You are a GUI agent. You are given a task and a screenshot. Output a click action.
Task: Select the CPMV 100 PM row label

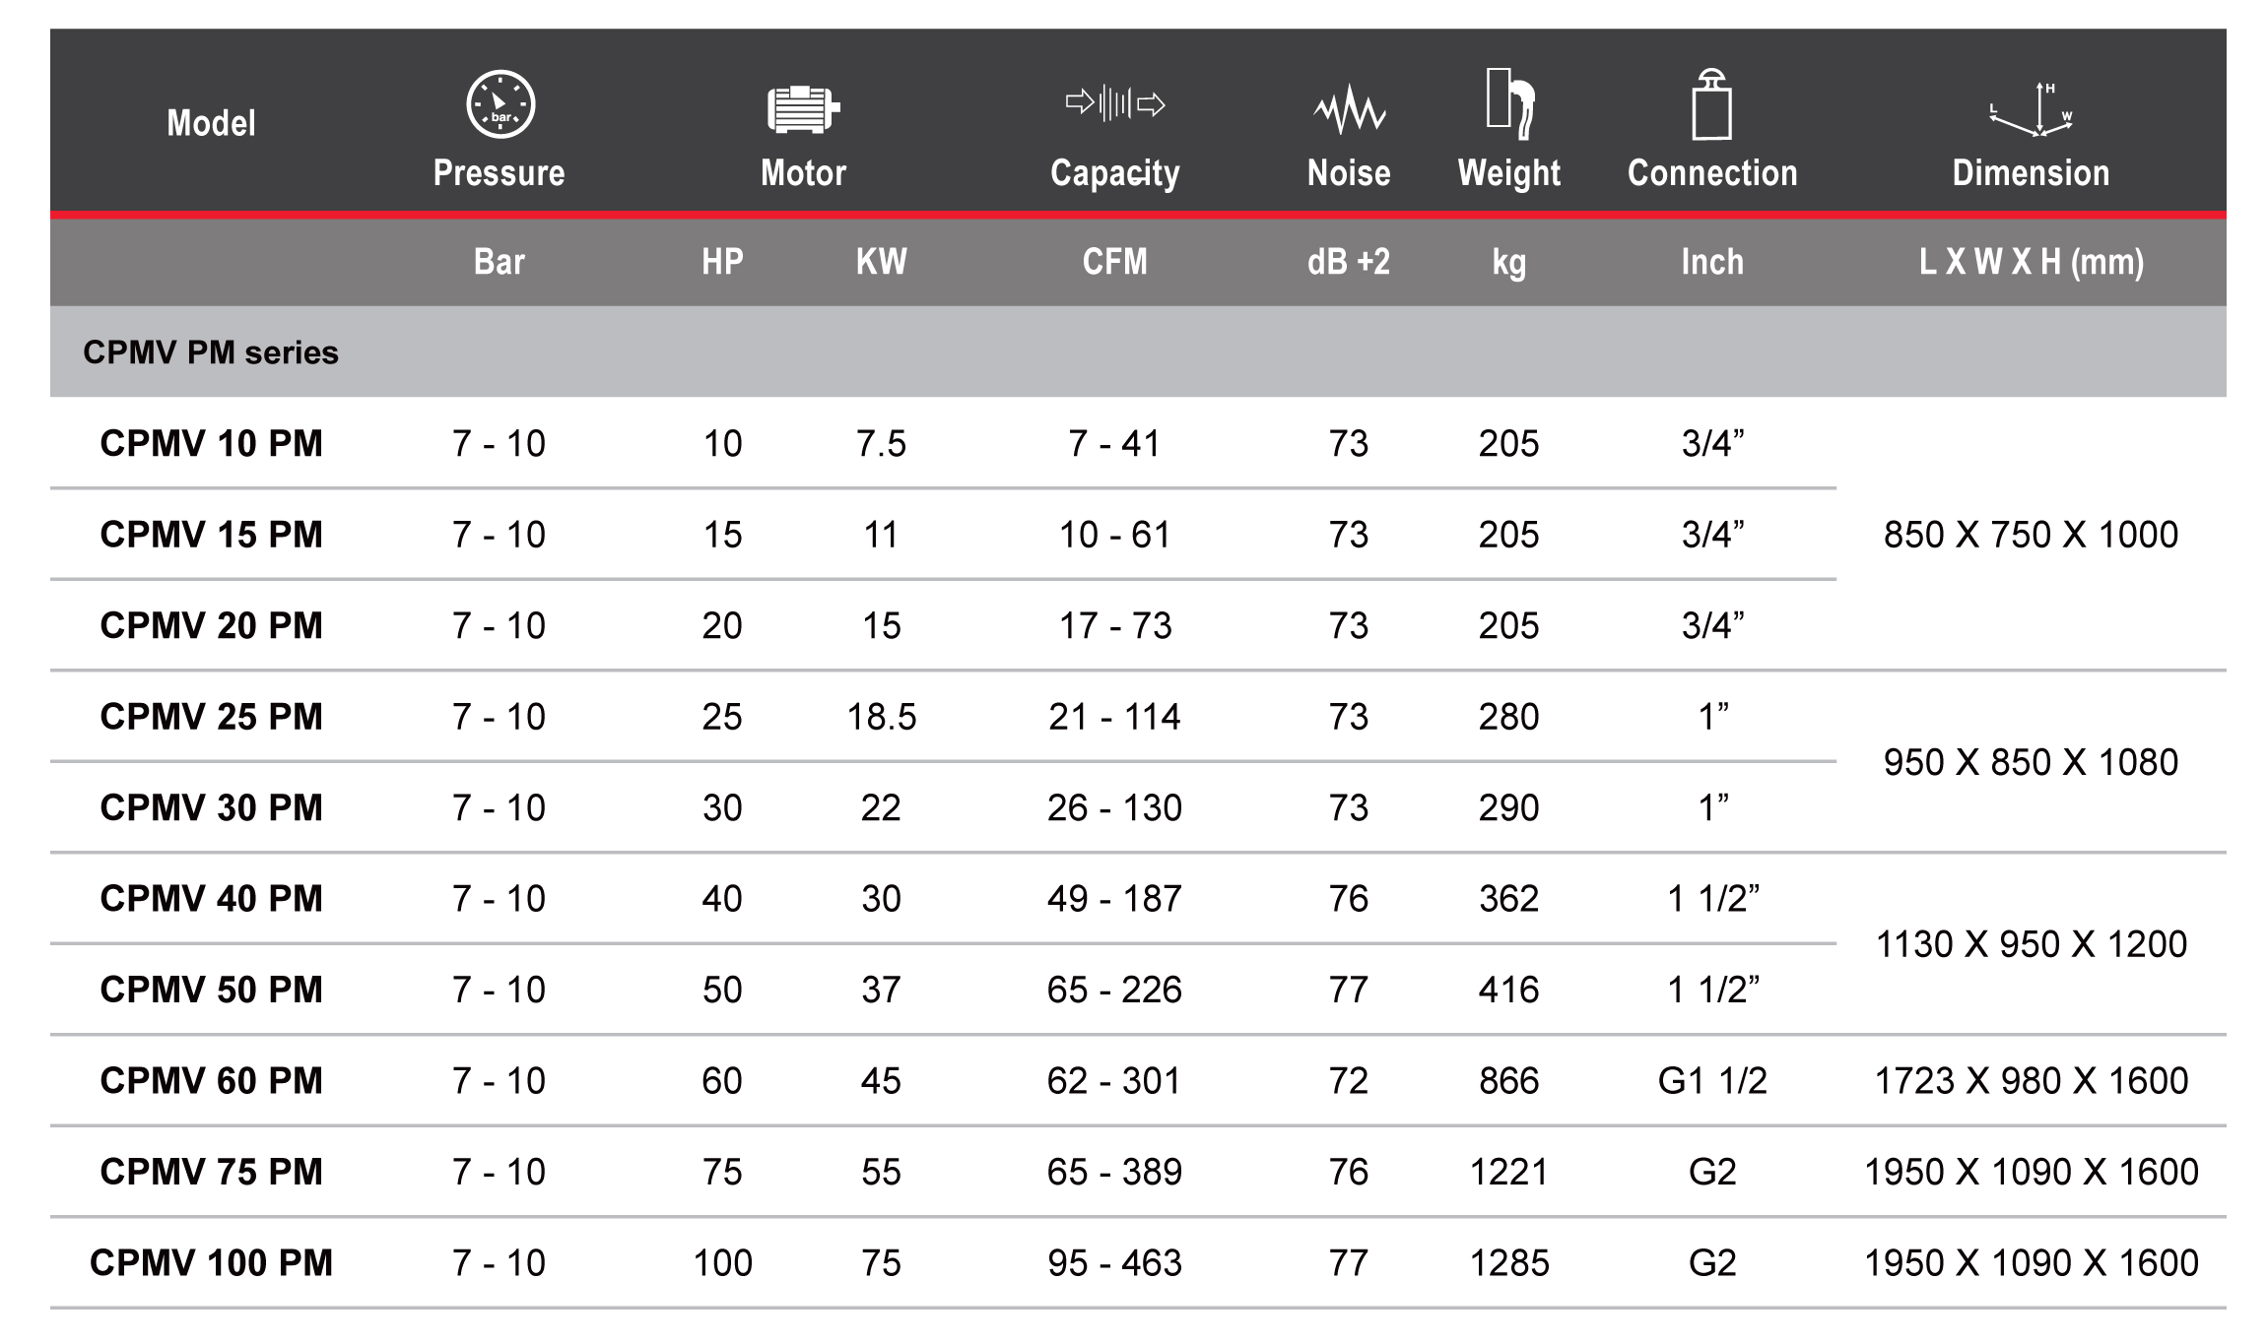(211, 1262)
